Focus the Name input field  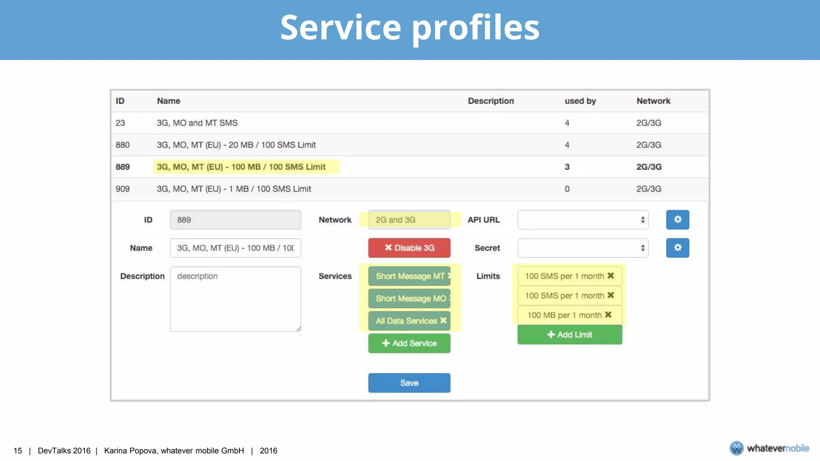235,248
